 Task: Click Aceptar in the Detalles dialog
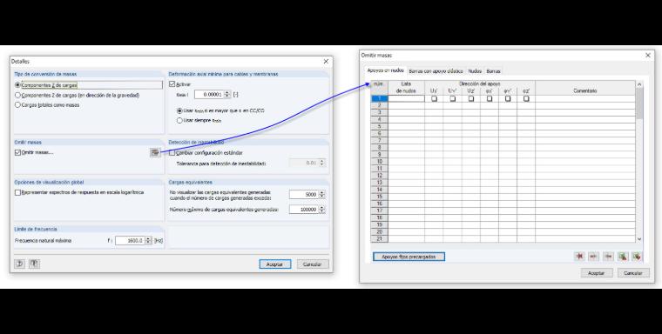click(x=275, y=264)
